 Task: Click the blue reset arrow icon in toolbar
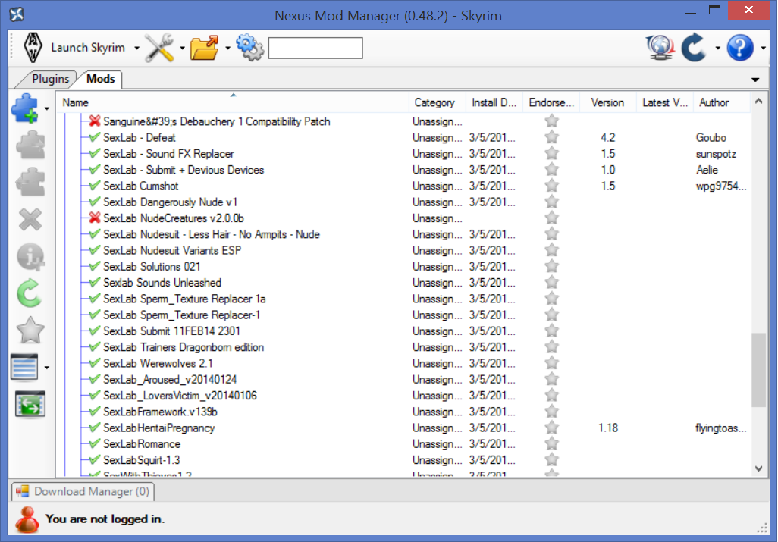[x=694, y=48]
